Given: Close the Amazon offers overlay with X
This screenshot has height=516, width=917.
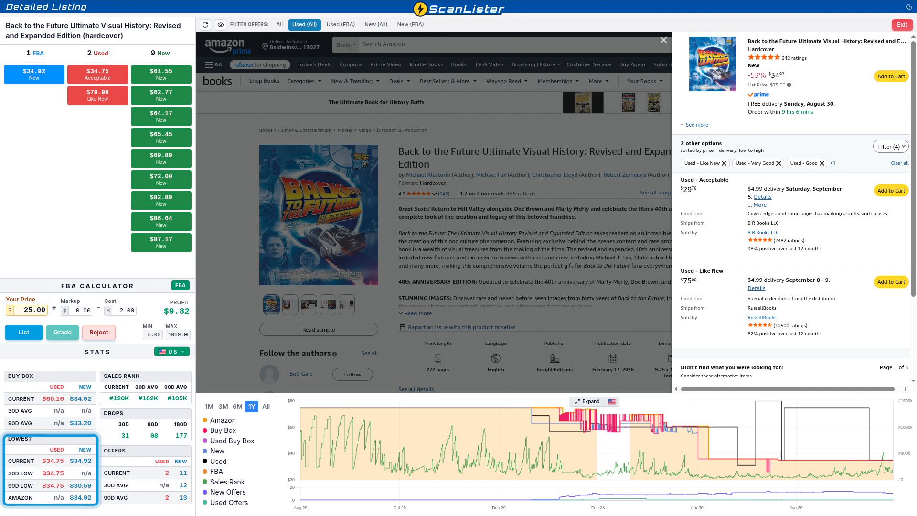Looking at the screenshot, I should (663, 40).
